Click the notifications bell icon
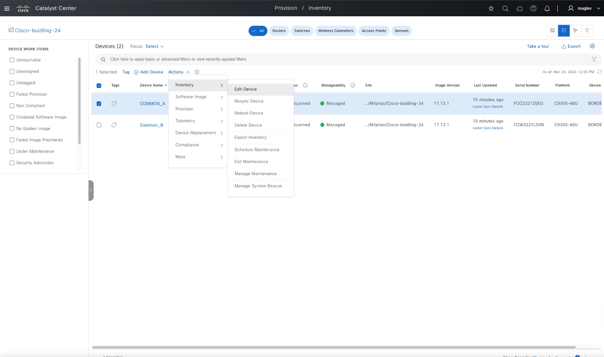The height and width of the screenshot is (357, 604). pos(547,8)
